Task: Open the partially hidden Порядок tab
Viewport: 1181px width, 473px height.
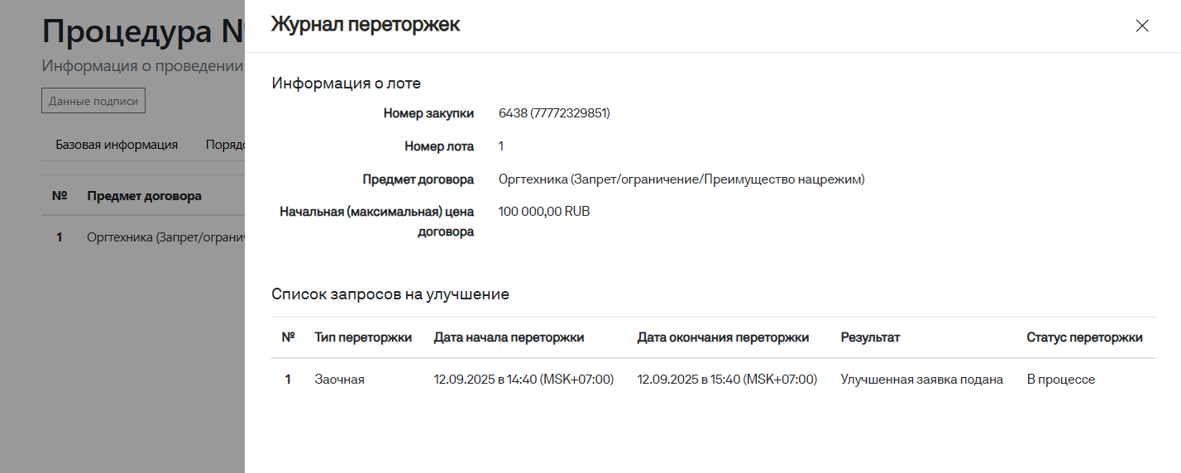Action: click(225, 145)
